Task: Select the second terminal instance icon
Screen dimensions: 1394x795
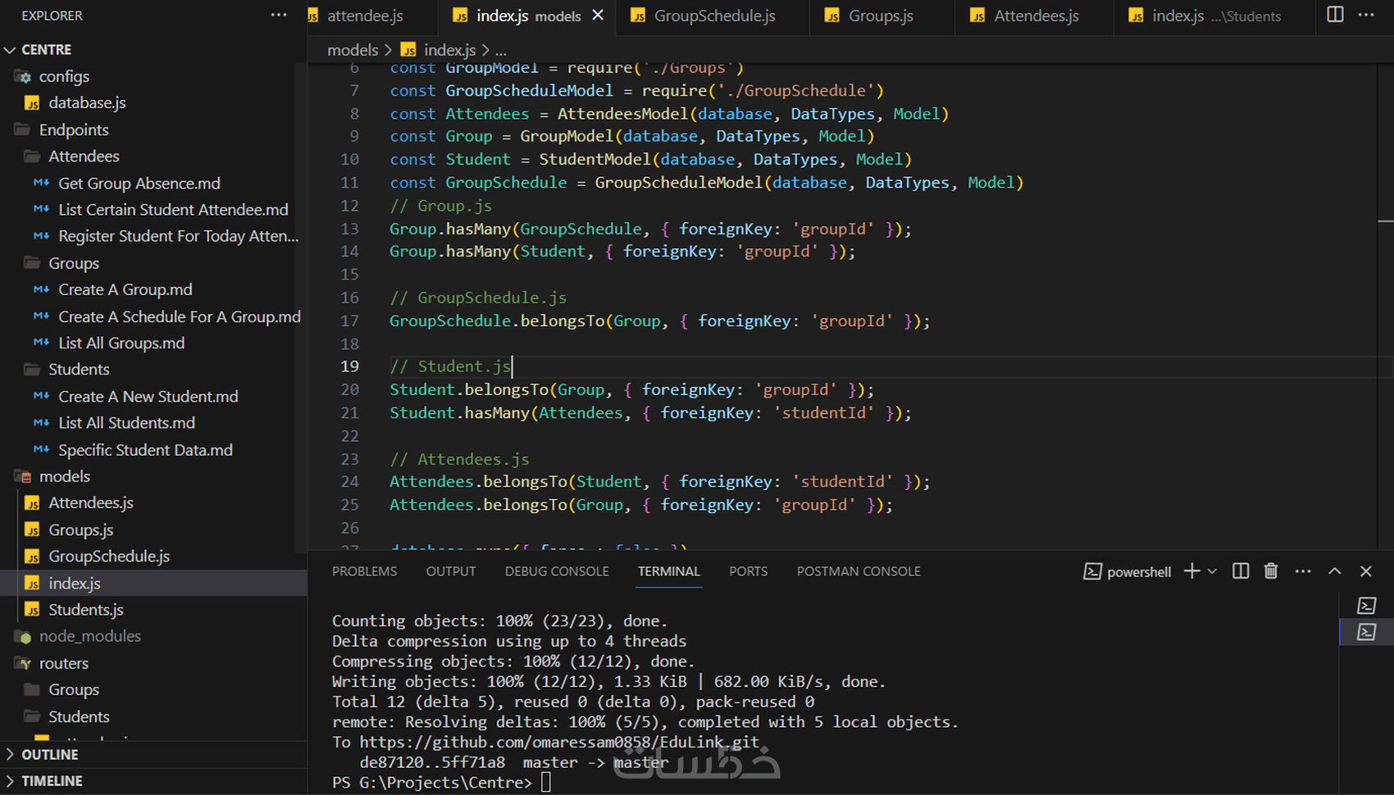Action: [x=1366, y=632]
